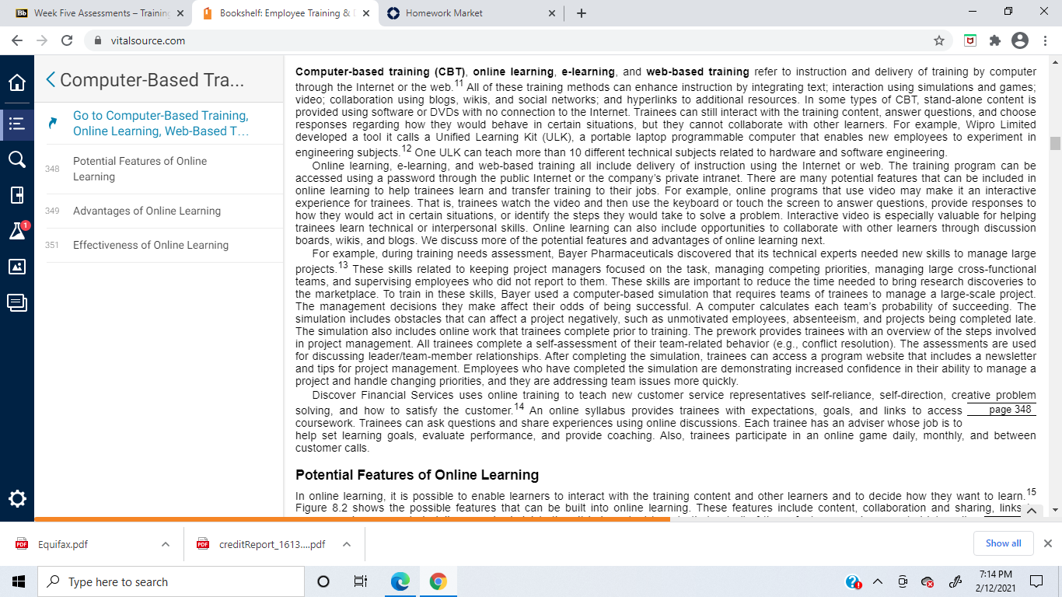The image size is (1062, 597).
Task: Open the reader settings gear icon
Action: (17, 499)
